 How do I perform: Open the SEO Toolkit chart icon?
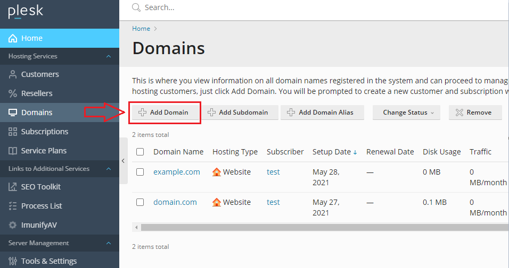click(x=13, y=187)
